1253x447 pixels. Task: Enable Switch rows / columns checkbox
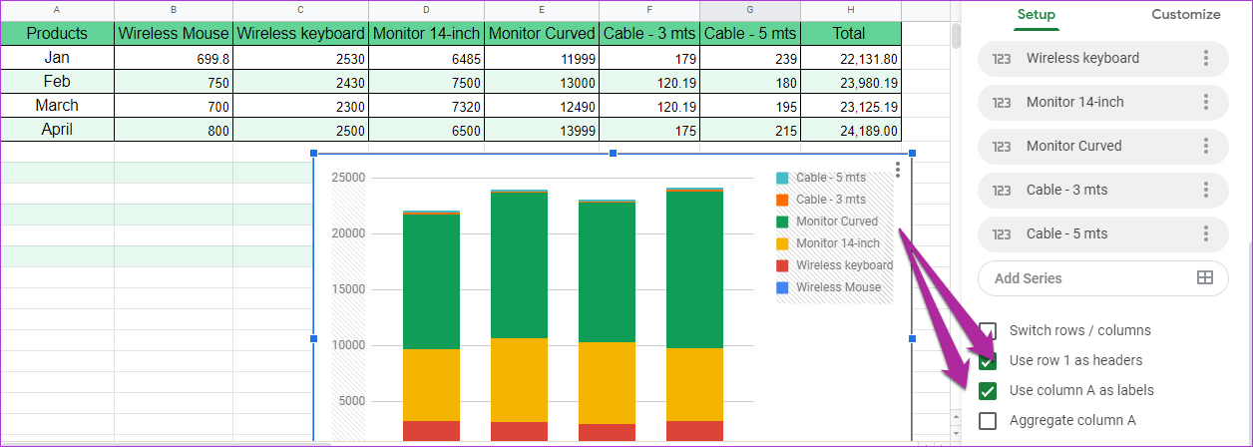pos(988,331)
